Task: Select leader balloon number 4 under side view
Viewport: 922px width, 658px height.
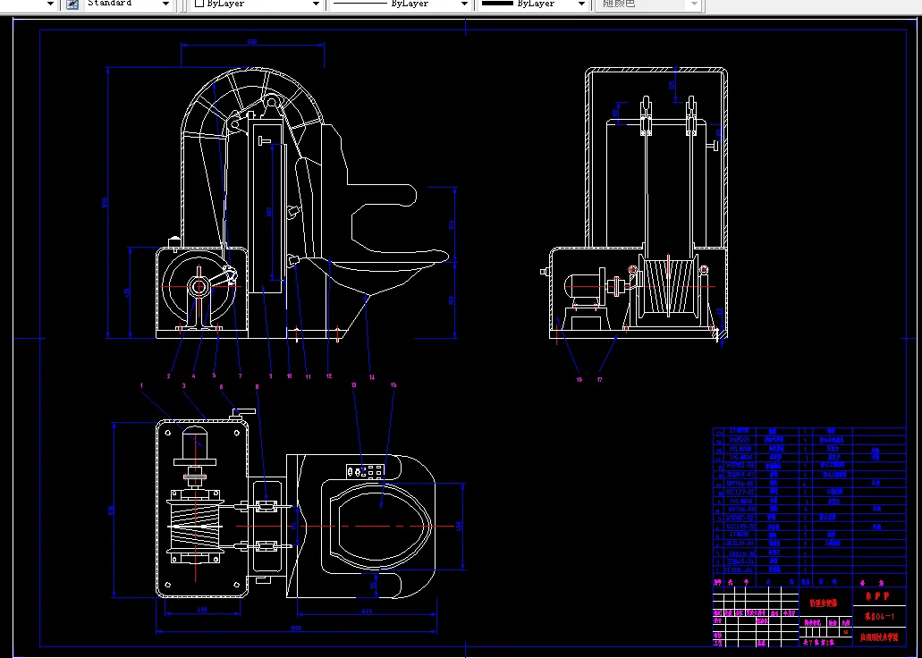Action: [x=194, y=376]
